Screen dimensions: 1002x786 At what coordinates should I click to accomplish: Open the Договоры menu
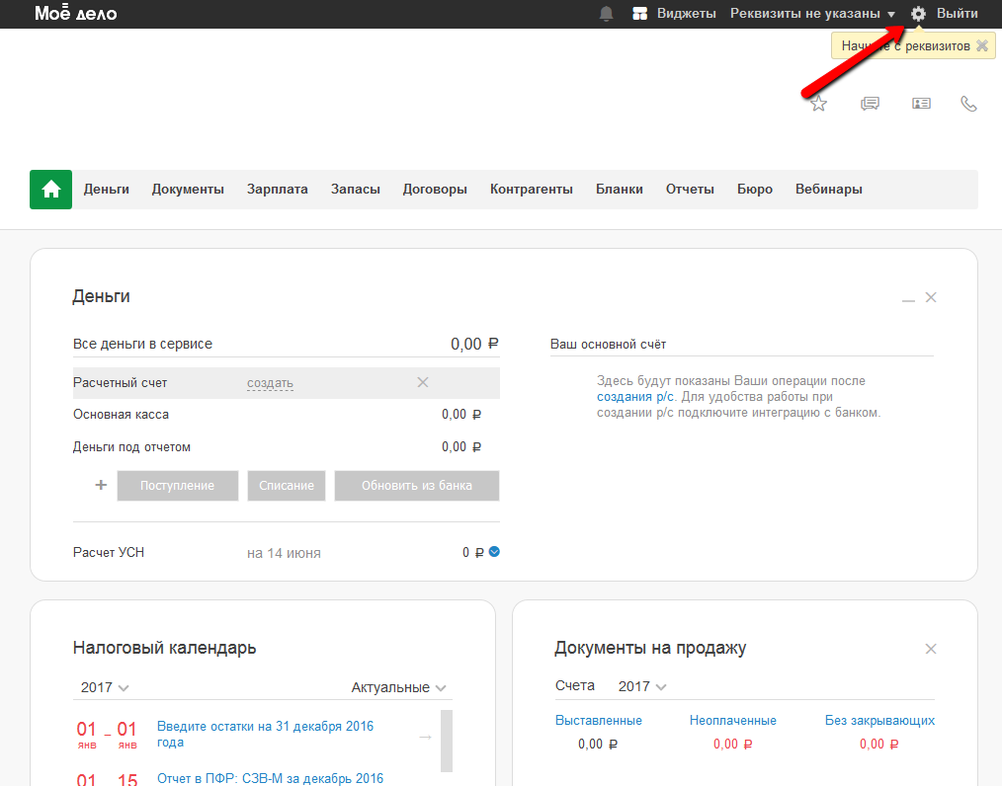(435, 190)
